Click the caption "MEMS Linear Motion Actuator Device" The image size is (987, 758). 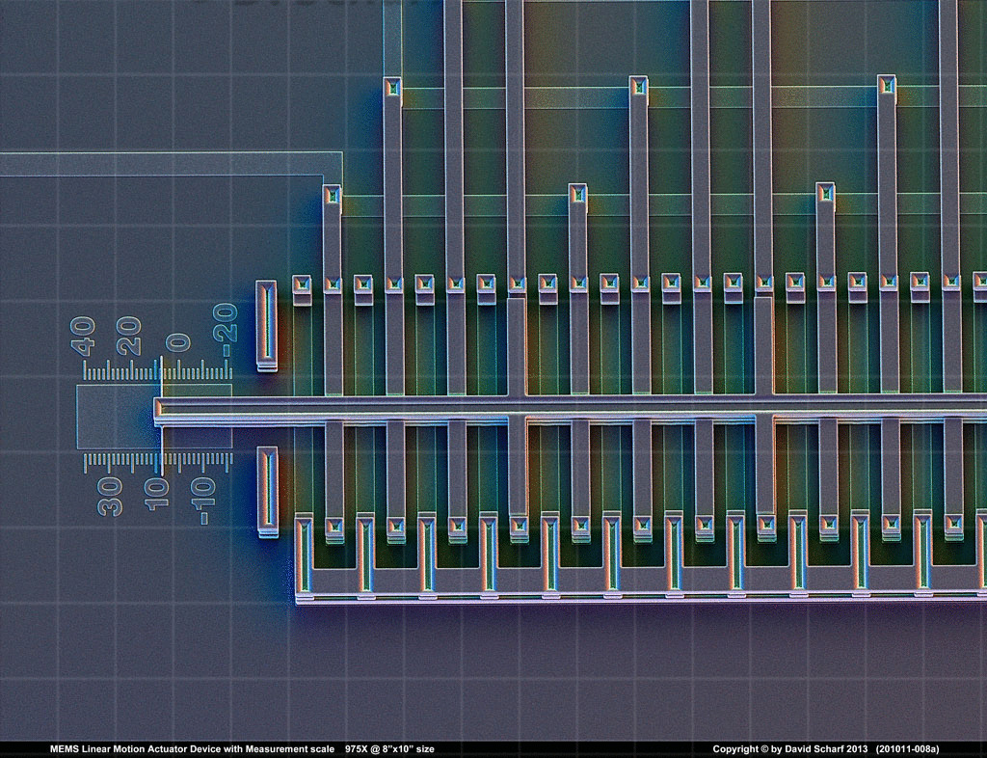click(x=135, y=749)
